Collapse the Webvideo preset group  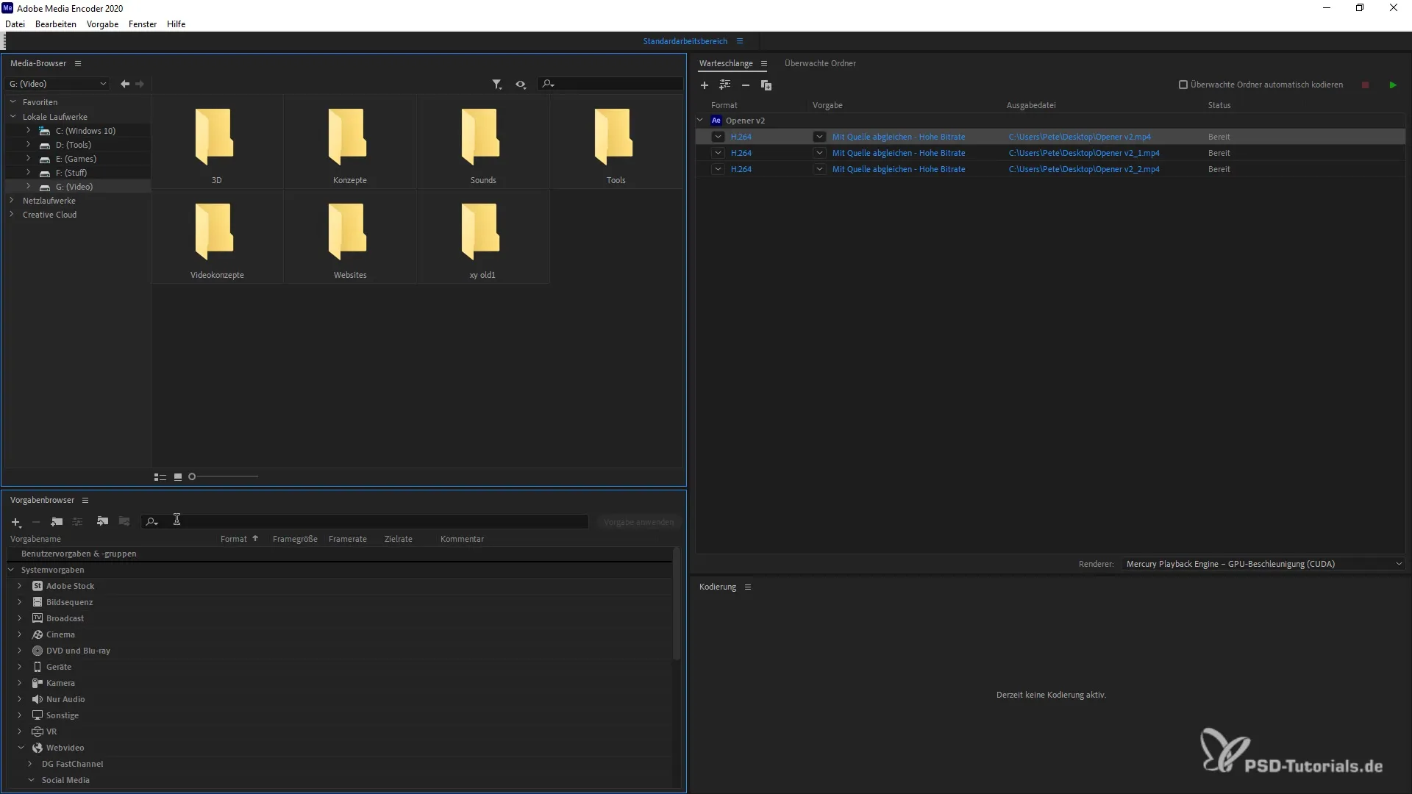pos(21,748)
